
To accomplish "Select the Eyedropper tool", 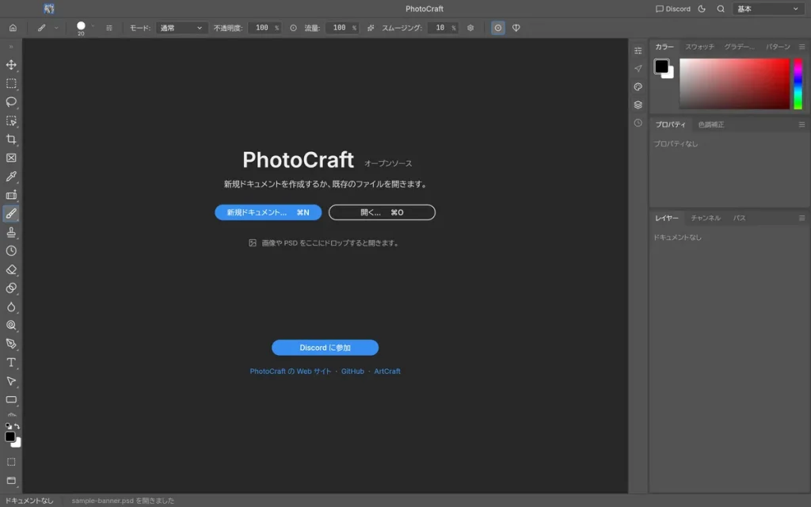I will coord(11,177).
